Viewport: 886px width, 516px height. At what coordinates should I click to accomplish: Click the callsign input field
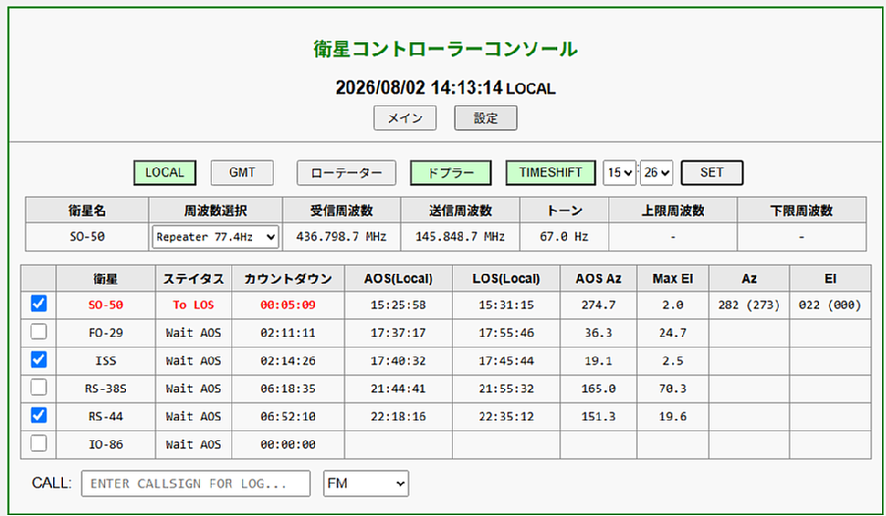click(x=196, y=484)
